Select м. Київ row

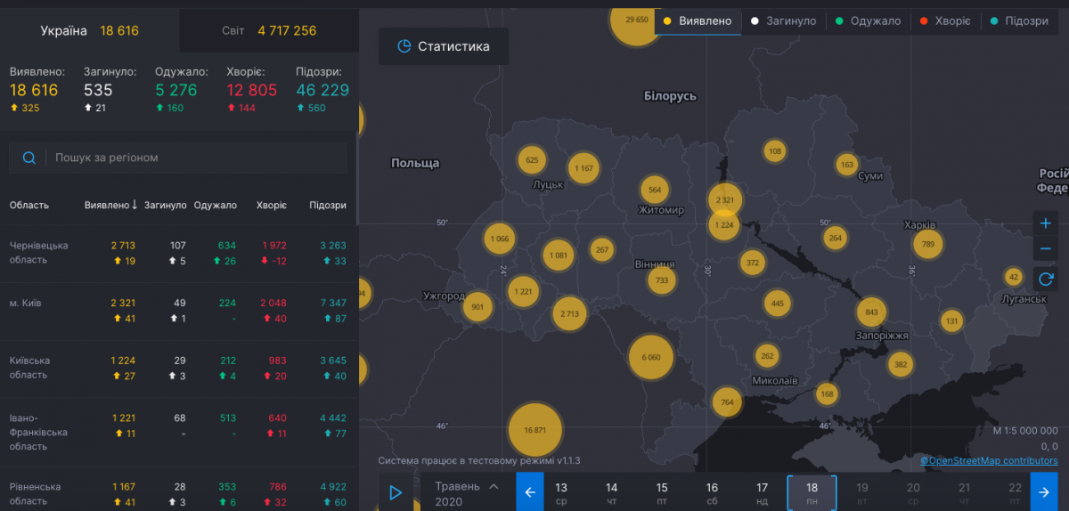[178, 311]
